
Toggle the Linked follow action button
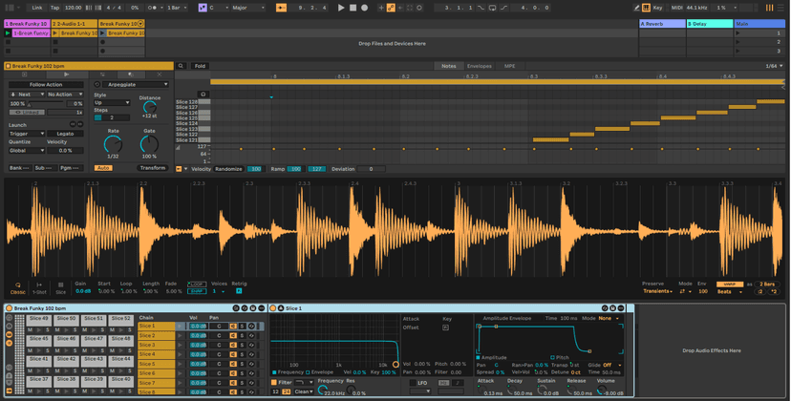click(27, 112)
